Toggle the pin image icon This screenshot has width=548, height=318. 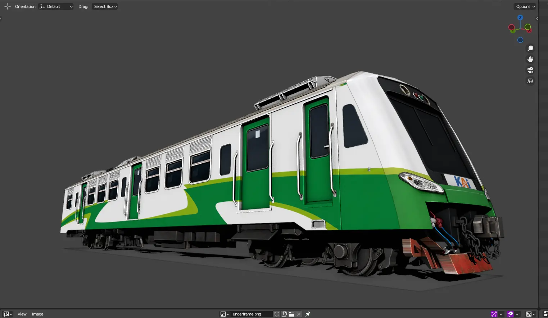tap(308, 314)
